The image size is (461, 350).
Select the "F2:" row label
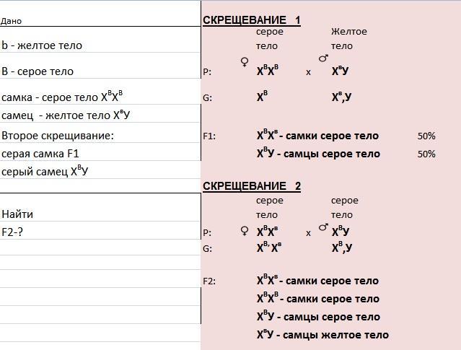pyautogui.click(x=210, y=281)
